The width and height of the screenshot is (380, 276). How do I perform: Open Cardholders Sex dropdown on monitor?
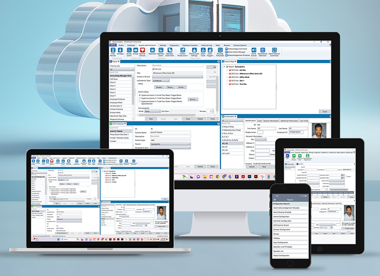click(261, 139)
